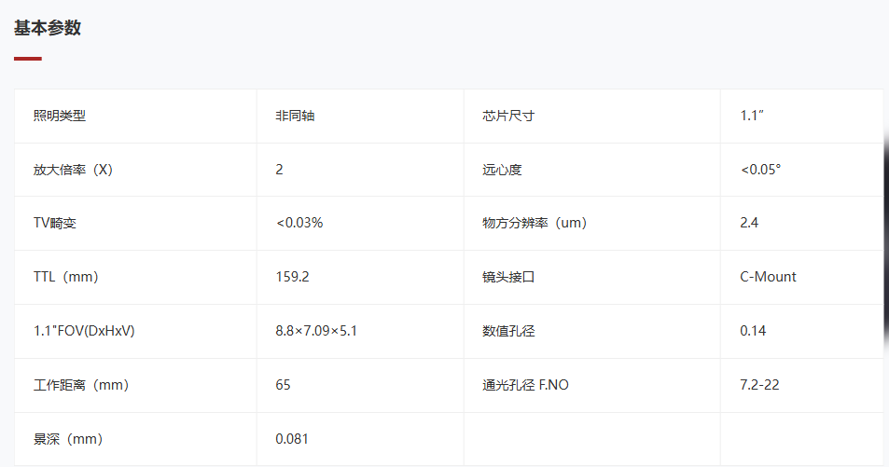Select the 景深（mm）label

(x=68, y=439)
